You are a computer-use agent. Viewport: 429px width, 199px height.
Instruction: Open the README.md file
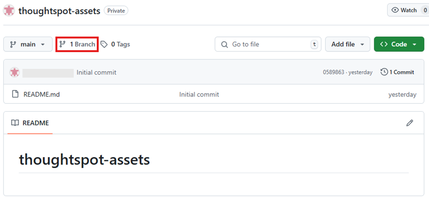[x=42, y=94]
